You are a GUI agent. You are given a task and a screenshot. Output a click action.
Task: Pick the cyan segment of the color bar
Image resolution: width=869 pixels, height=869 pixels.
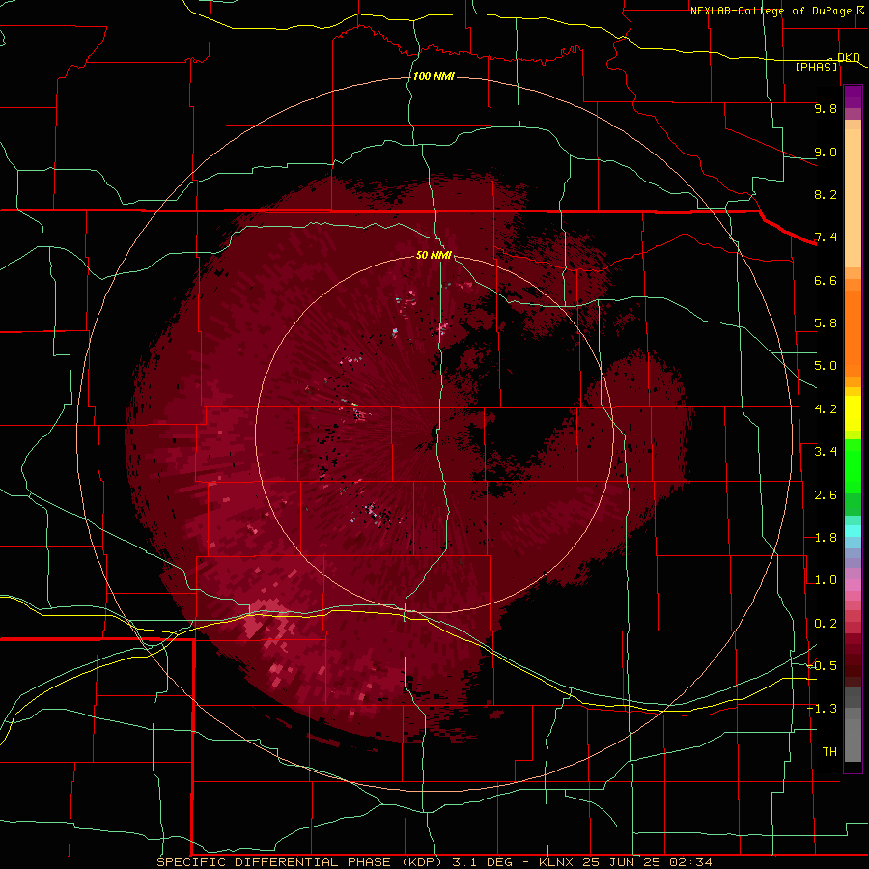[x=853, y=531]
